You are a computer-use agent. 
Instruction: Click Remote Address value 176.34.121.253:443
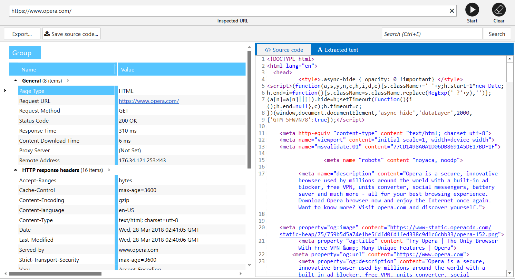click(142, 161)
